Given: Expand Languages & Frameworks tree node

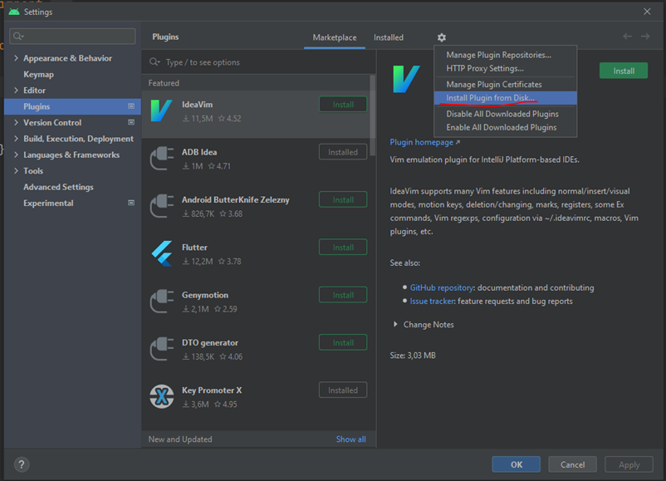Looking at the screenshot, I should tap(16, 155).
